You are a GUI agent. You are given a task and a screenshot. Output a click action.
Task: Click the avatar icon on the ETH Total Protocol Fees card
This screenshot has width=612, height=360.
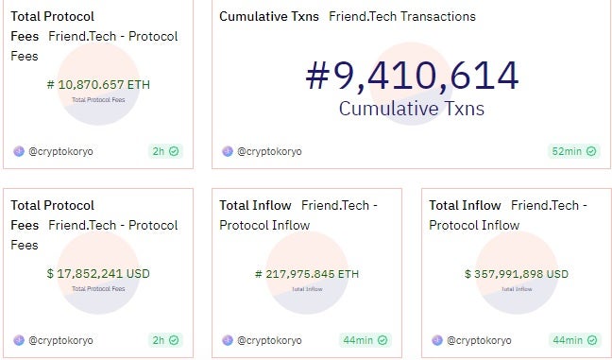click(19, 151)
